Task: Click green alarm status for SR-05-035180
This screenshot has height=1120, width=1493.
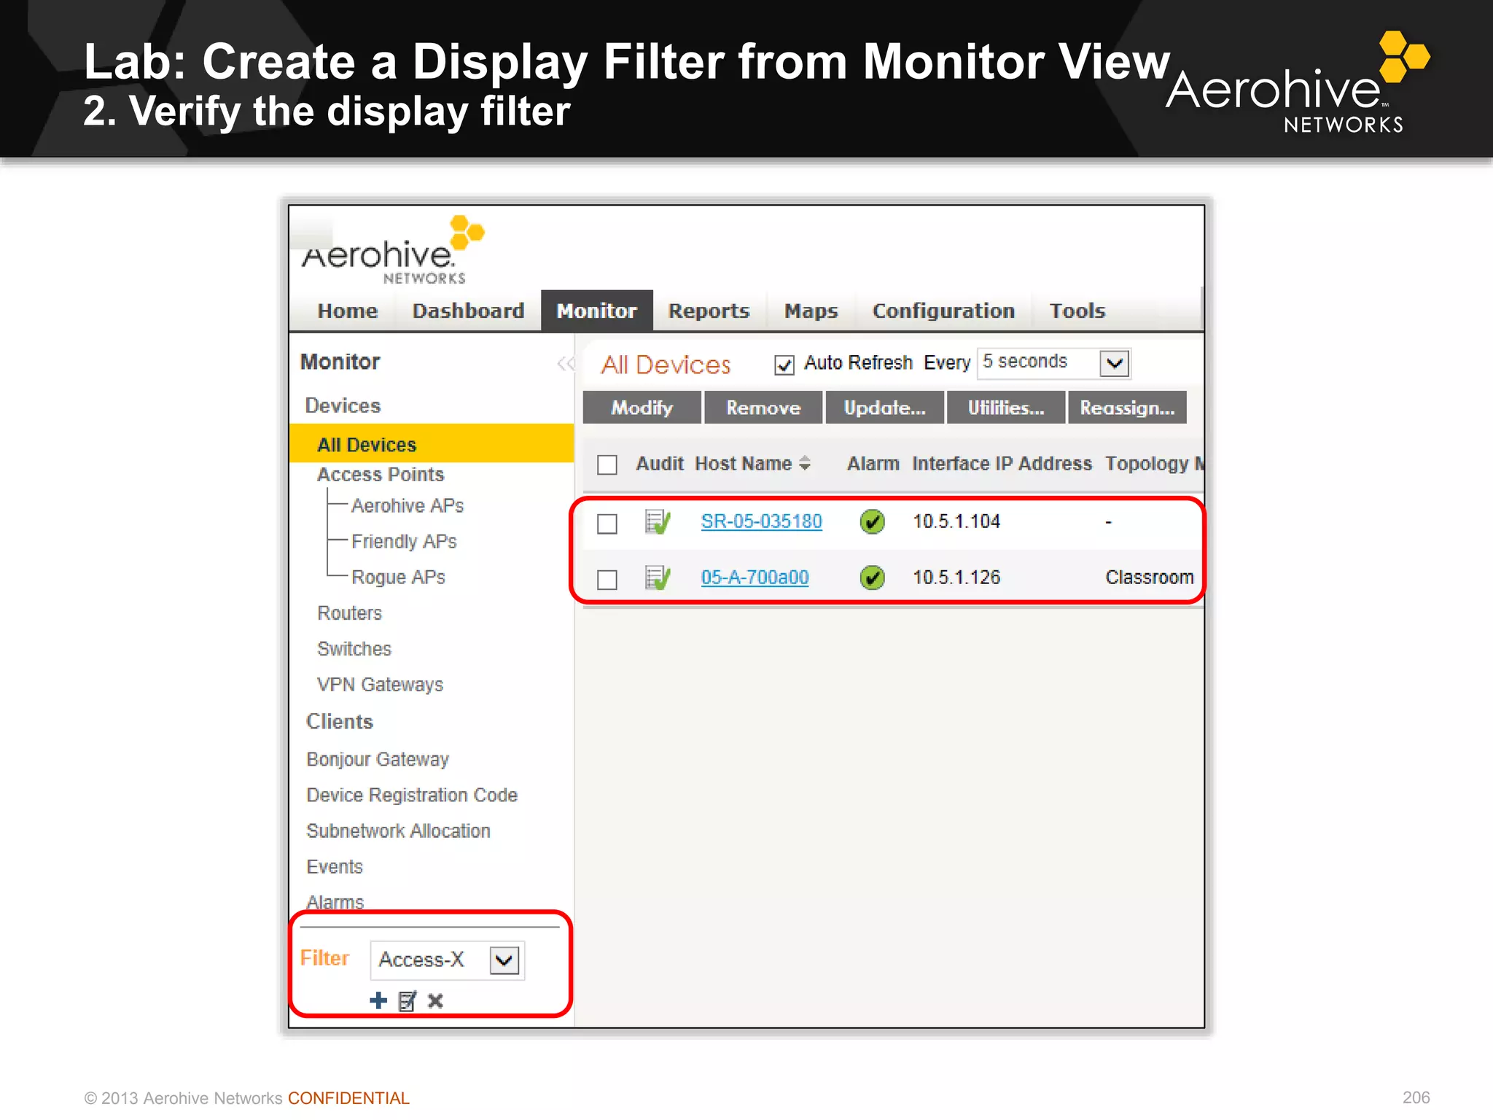Action: click(872, 522)
